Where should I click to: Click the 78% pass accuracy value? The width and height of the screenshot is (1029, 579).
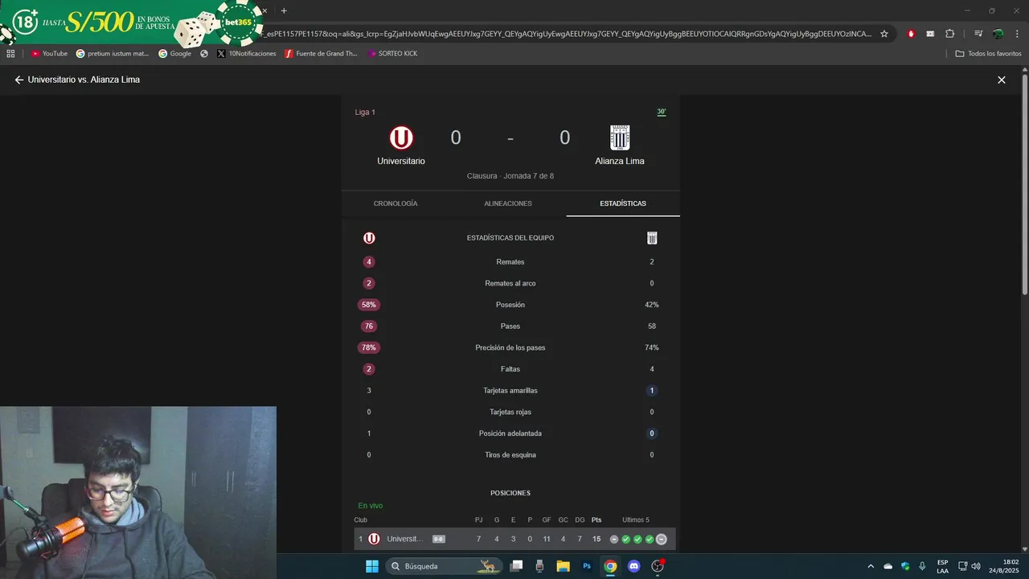click(x=369, y=348)
